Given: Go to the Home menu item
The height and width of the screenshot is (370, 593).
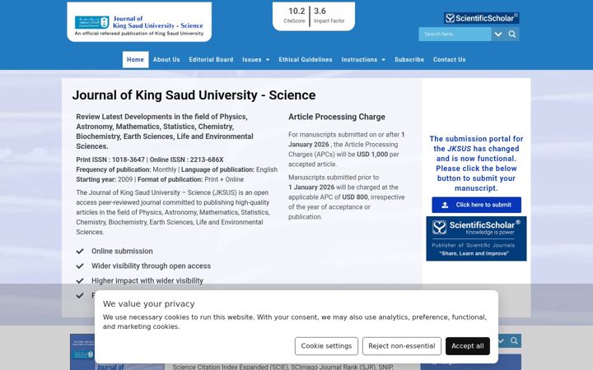Looking at the screenshot, I should (135, 60).
